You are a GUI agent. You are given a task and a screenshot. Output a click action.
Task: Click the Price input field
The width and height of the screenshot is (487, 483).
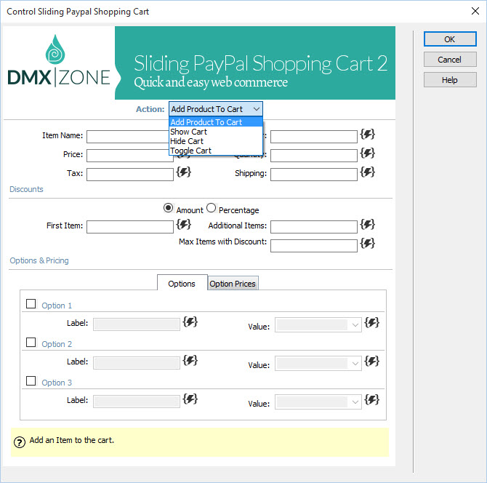[x=130, y=156]
